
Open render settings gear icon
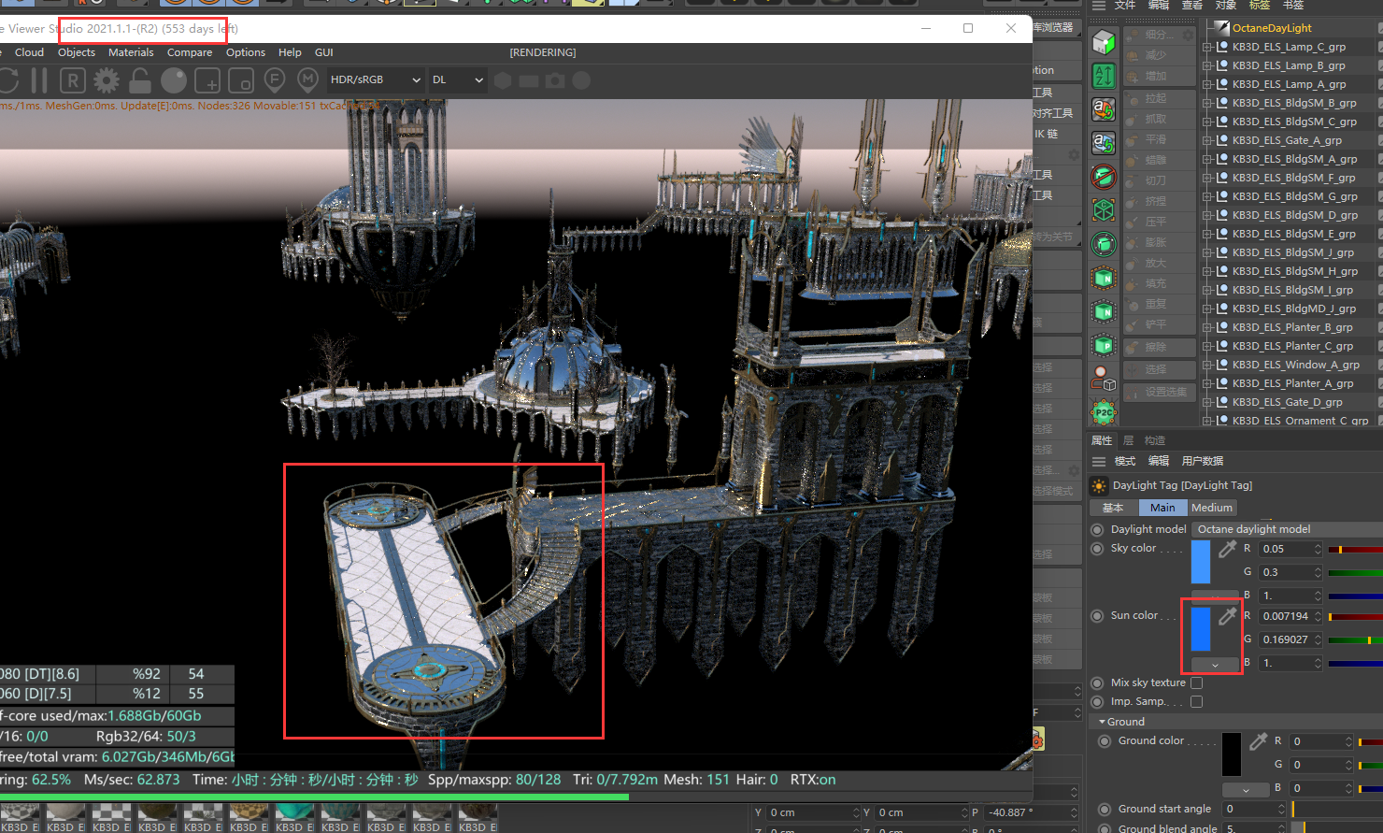tap(107, 80)
